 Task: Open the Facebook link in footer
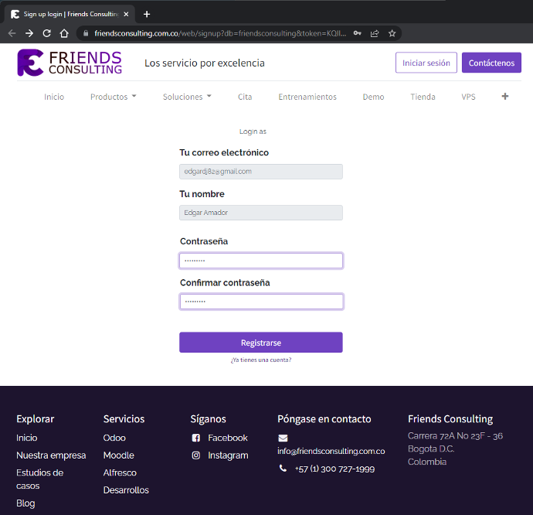pyautogui.click(x=227, y=438)
